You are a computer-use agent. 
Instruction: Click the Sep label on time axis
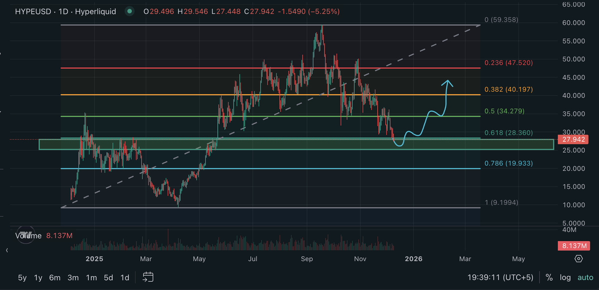pyautogui.click(x=307, y=259)
